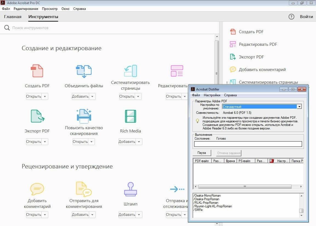Click the Distiller progress bar
Viewport: 316px width, 226px height.
(x=248, y=144)
